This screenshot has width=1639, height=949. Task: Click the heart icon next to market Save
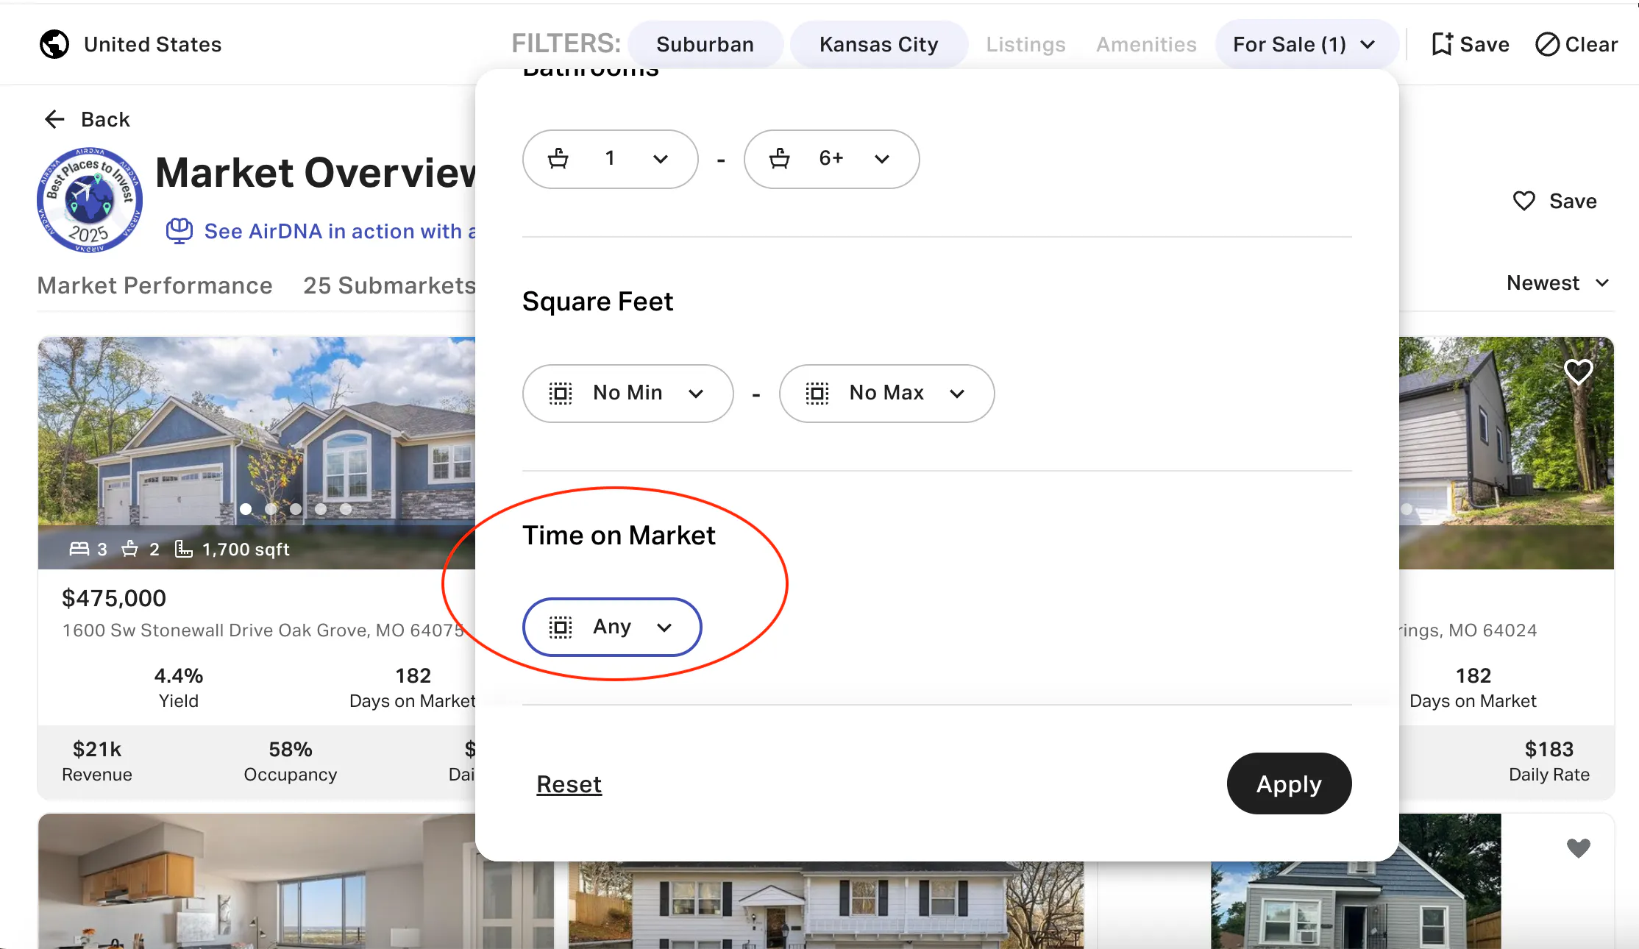tap(1524, 201)
